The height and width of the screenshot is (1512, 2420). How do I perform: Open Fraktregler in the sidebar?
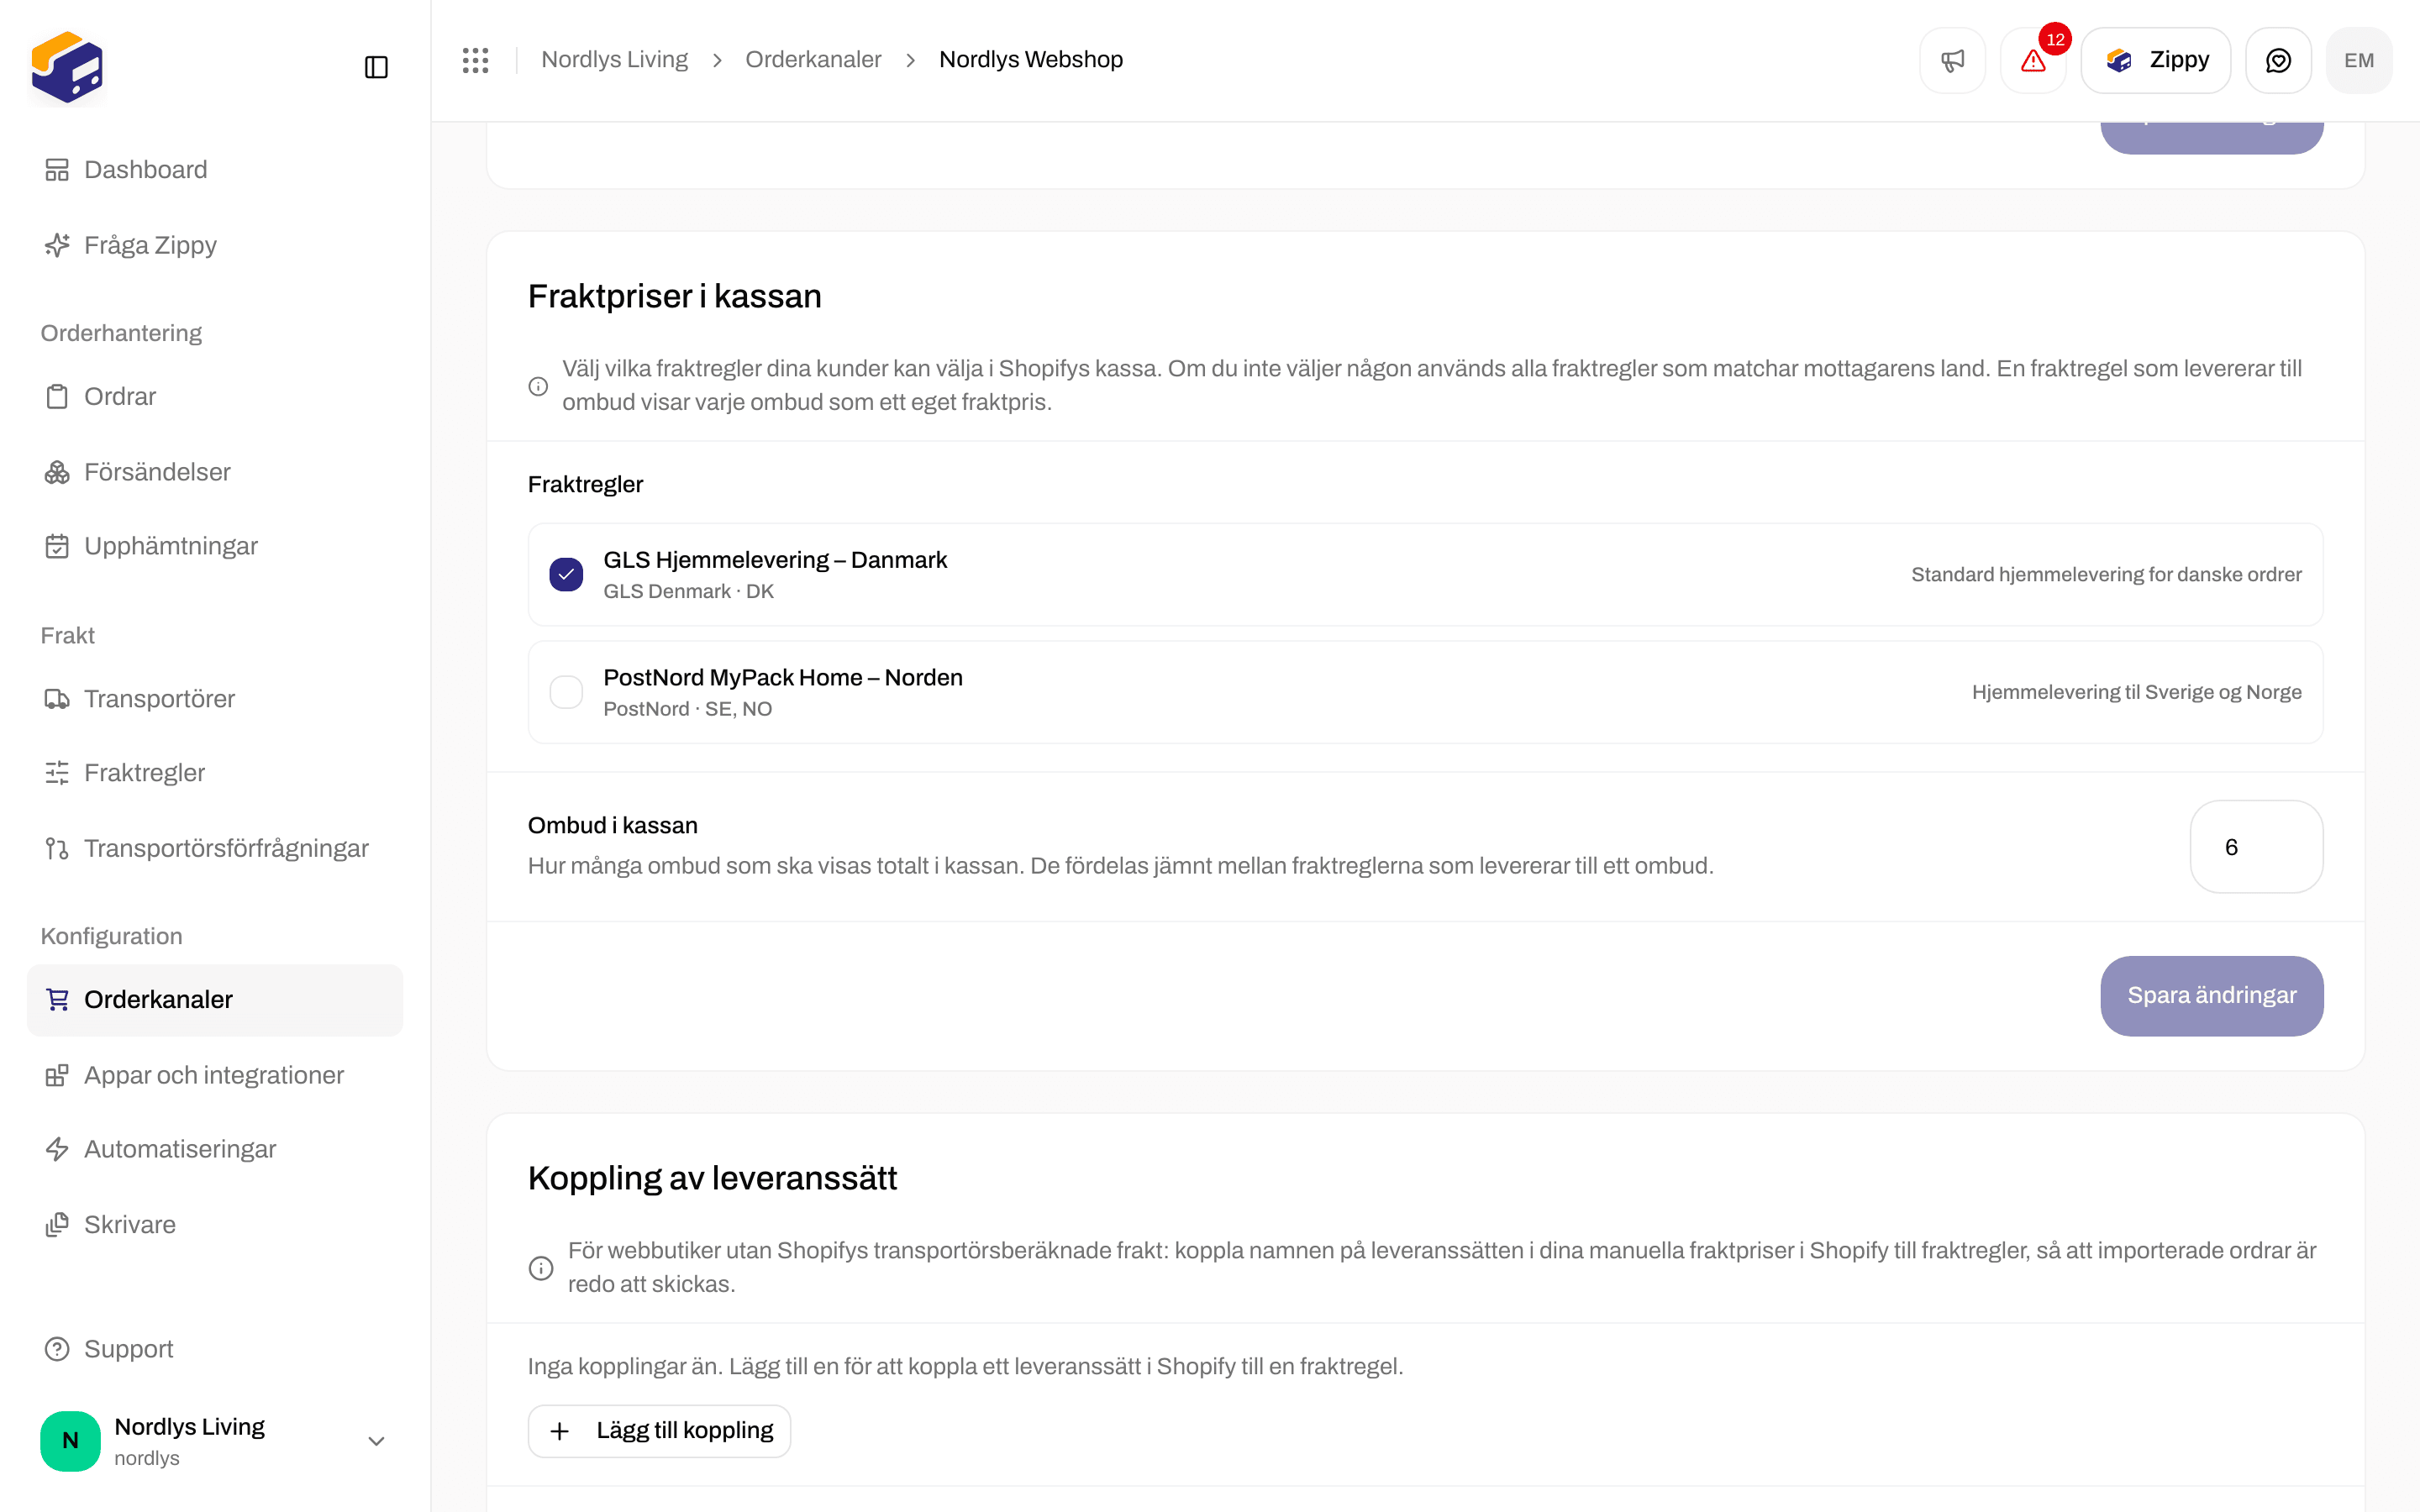[x=215, y=773]
